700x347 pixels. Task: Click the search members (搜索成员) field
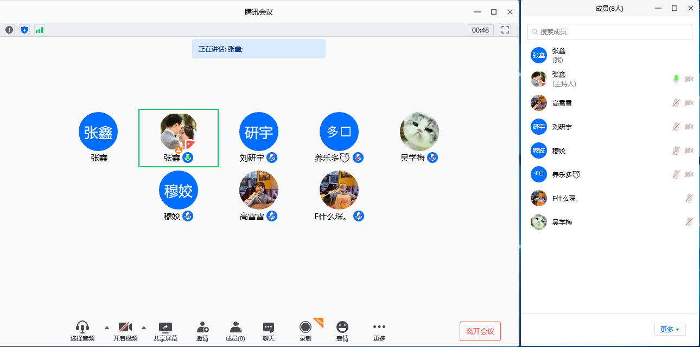(x=610, y=32)
